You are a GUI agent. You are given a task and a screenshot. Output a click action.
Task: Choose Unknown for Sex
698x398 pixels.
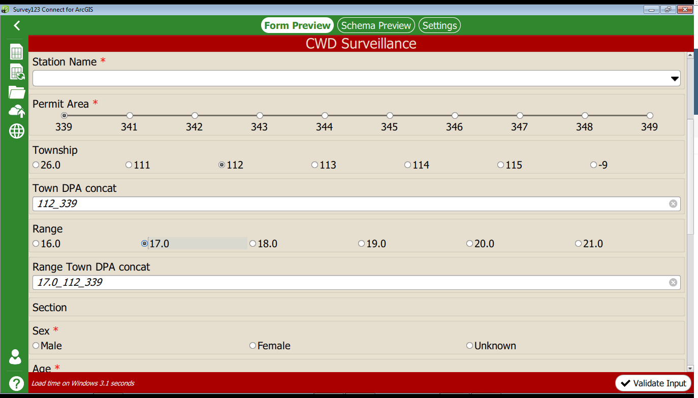tap(469, 346)
